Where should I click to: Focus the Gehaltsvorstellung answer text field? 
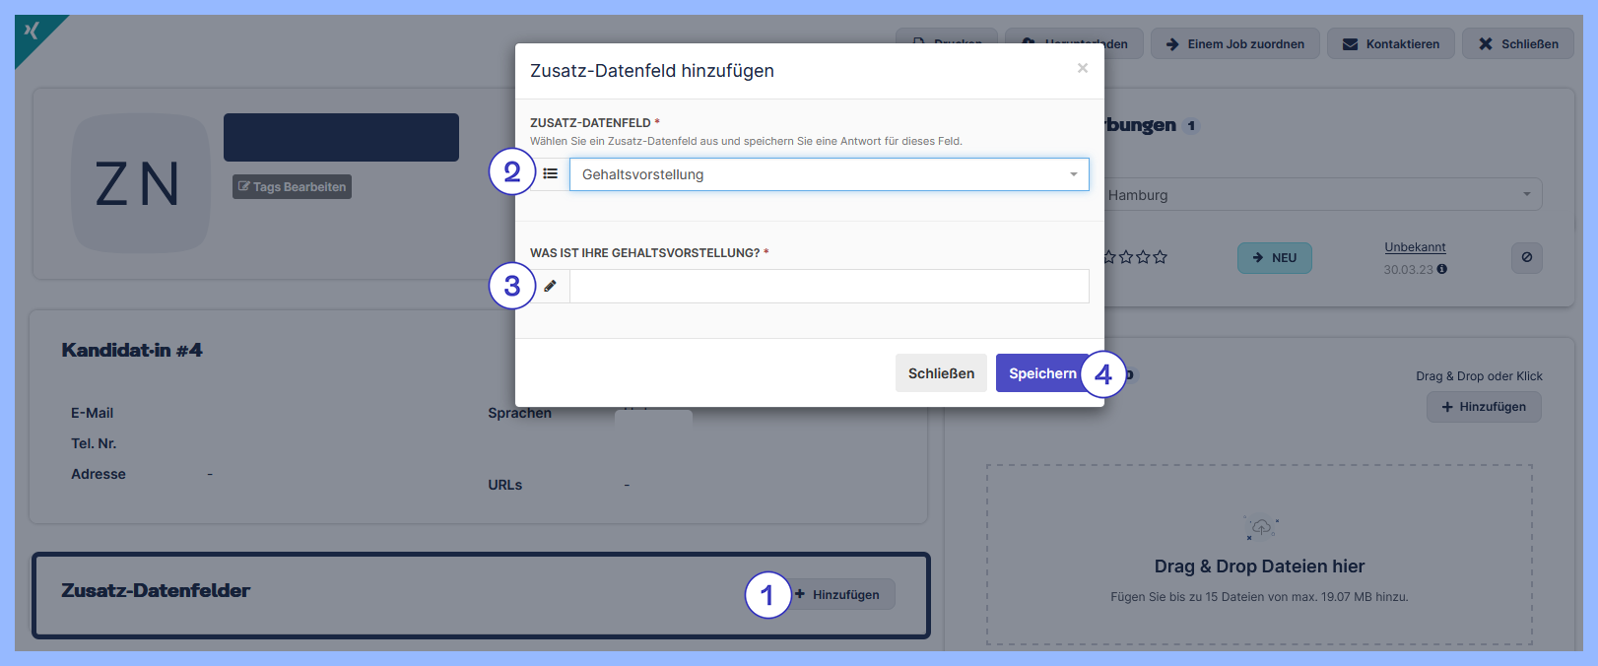(x=829, y=287)
